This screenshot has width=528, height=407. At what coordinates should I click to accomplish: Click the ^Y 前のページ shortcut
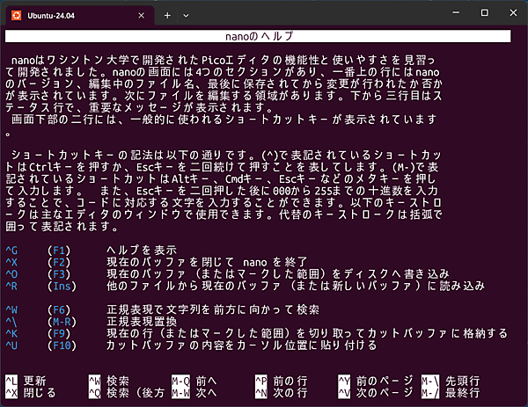click(370, 381)
